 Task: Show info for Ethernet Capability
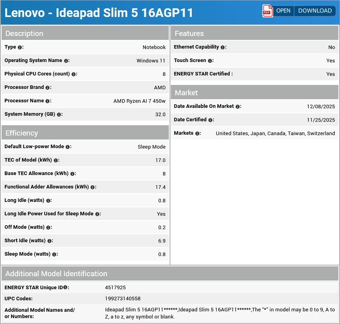[223, 47]
